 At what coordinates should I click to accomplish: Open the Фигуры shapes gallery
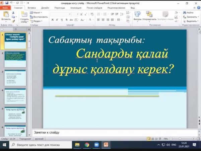coord(137,15)
